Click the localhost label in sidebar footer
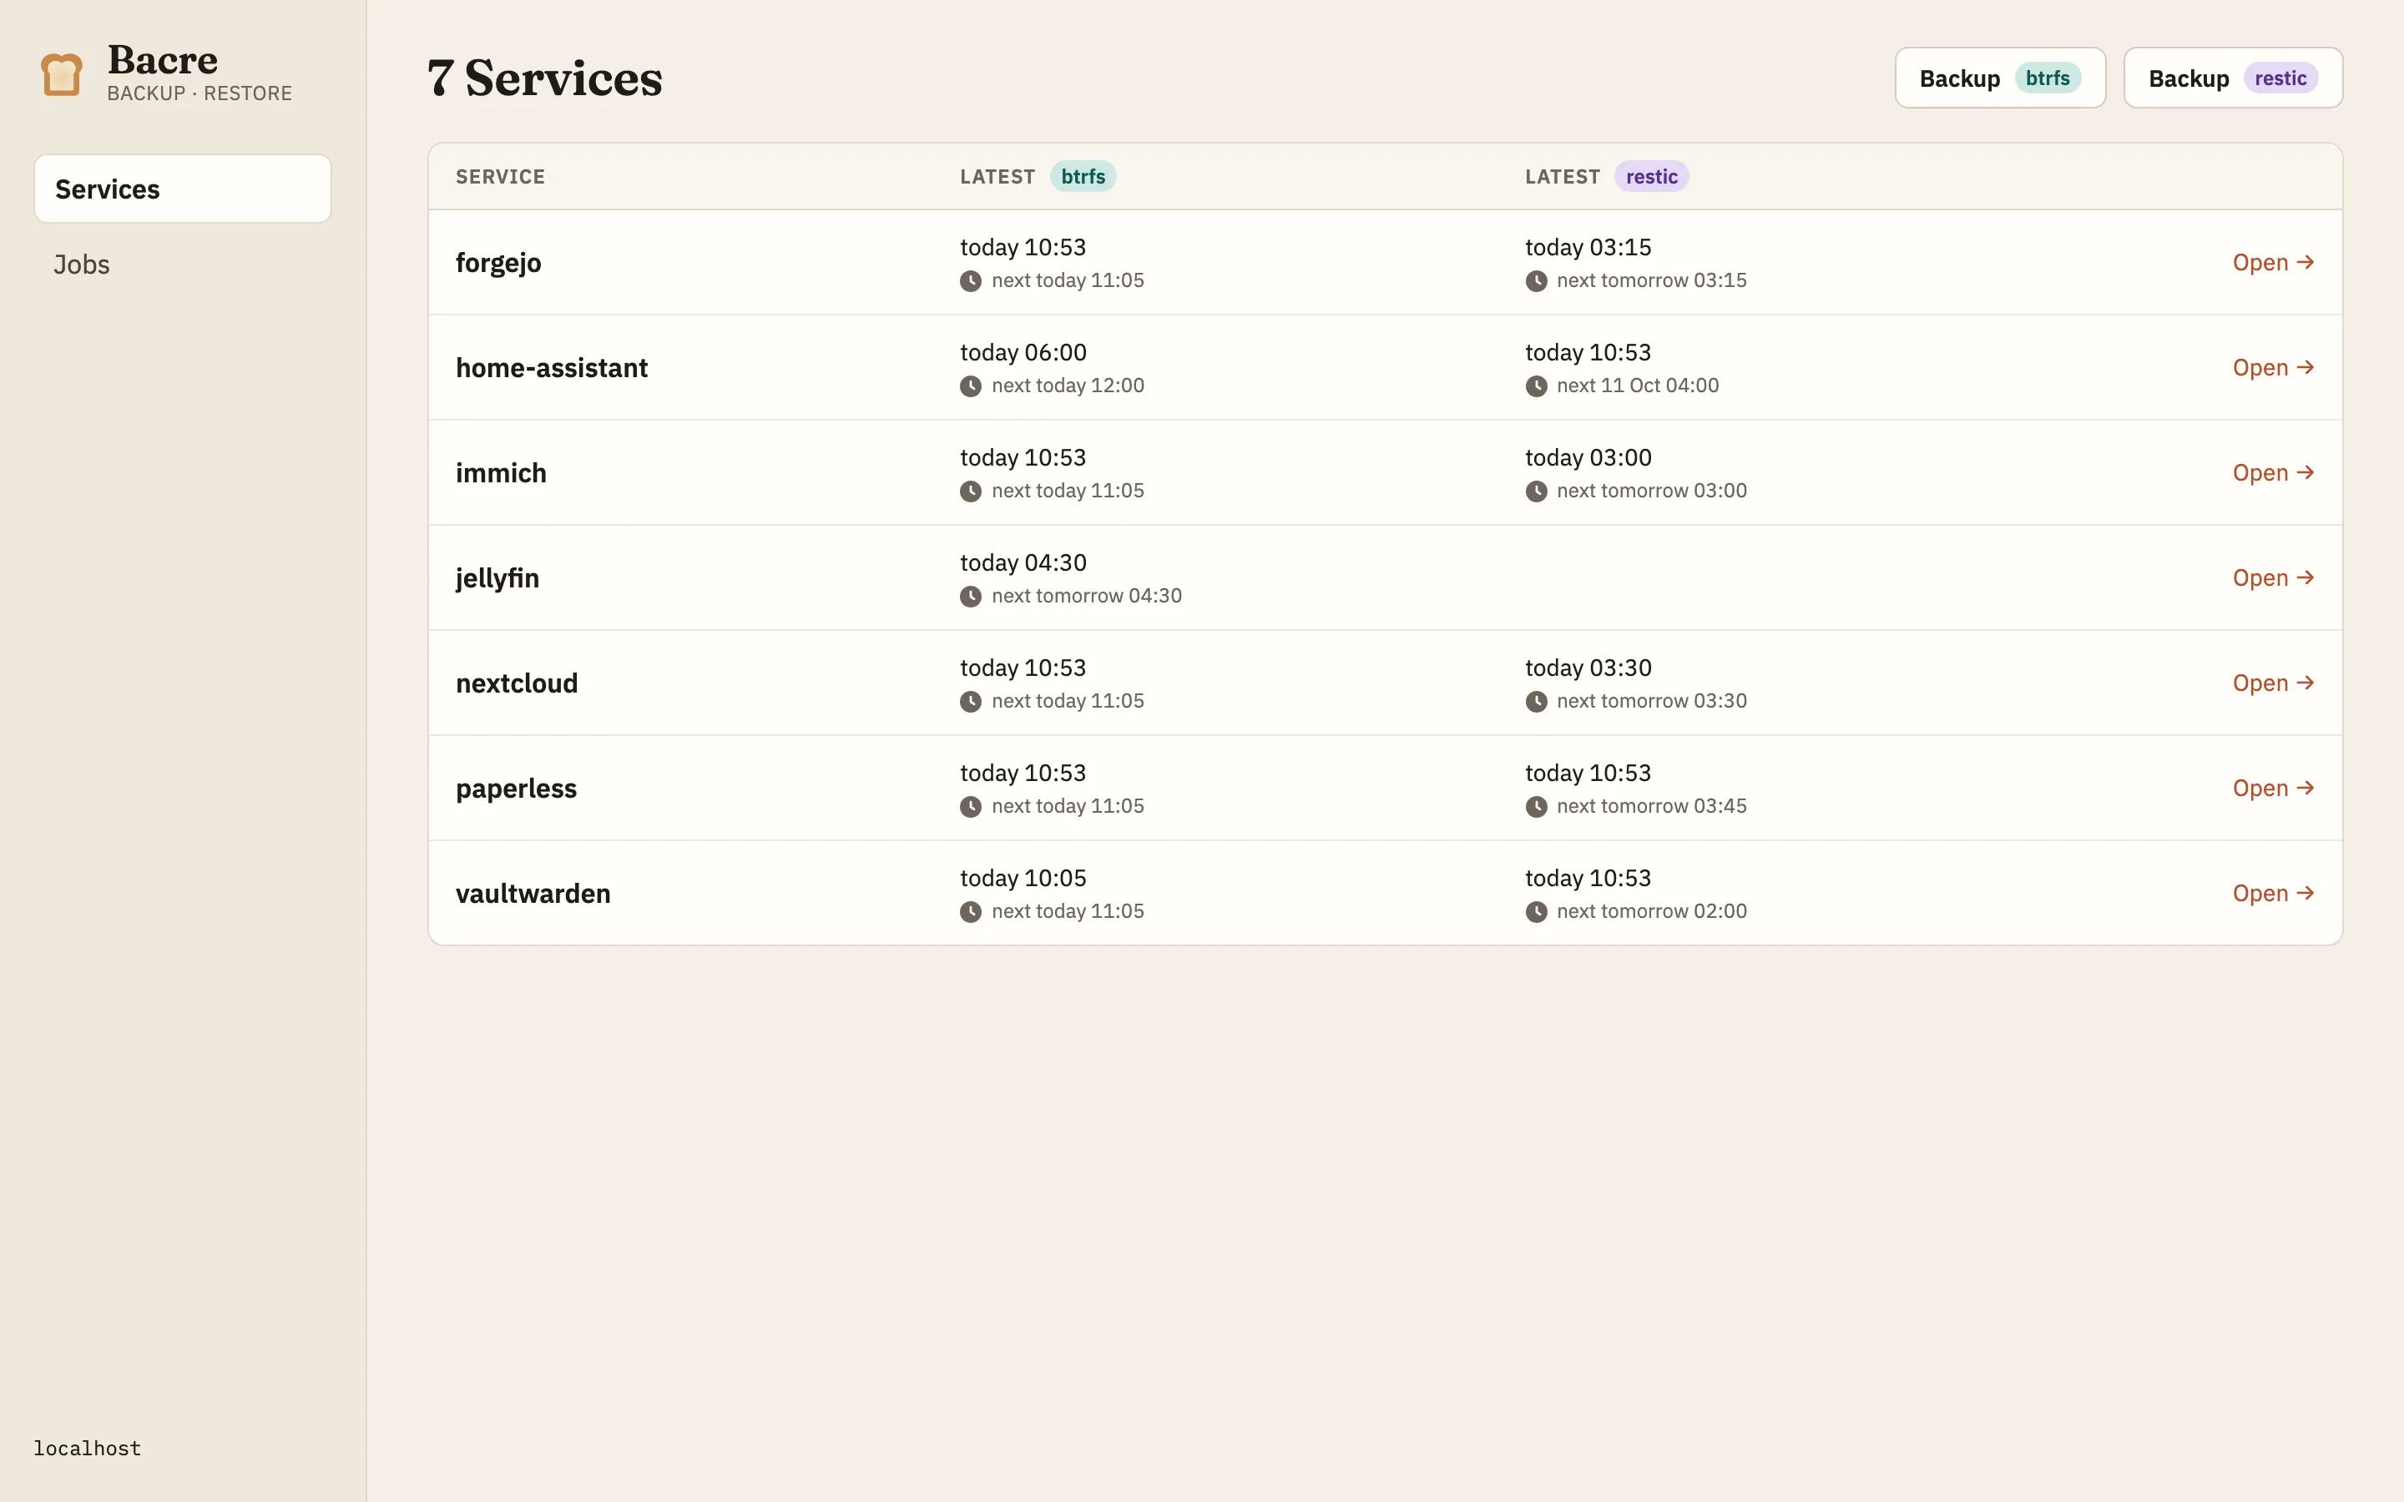Screen dimensions: 2404x1502 [x=88, y=1449]
